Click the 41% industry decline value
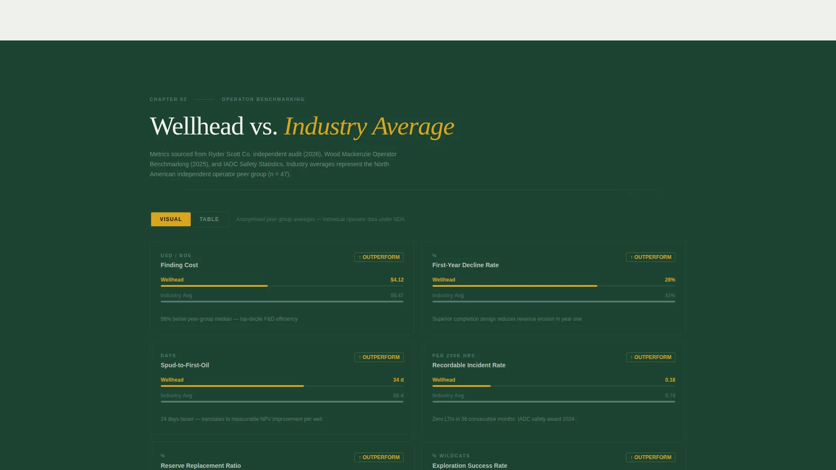The image size is (836, 470). click(670, 295)
